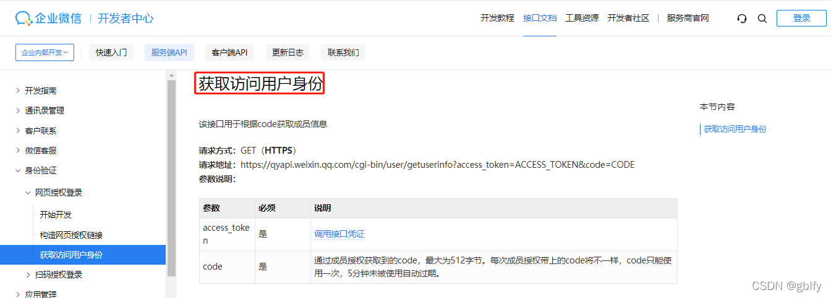Open the 企业内部开发 dropdown

pos(45,52)
